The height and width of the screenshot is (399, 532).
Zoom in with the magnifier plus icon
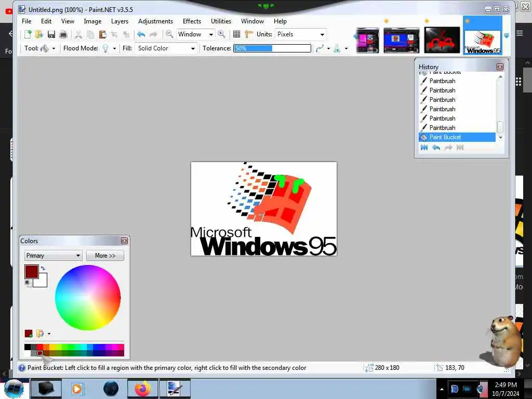tap(221, 34)
